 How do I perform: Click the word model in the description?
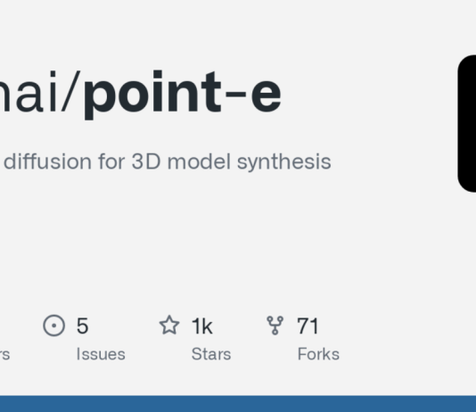(199, 161)
